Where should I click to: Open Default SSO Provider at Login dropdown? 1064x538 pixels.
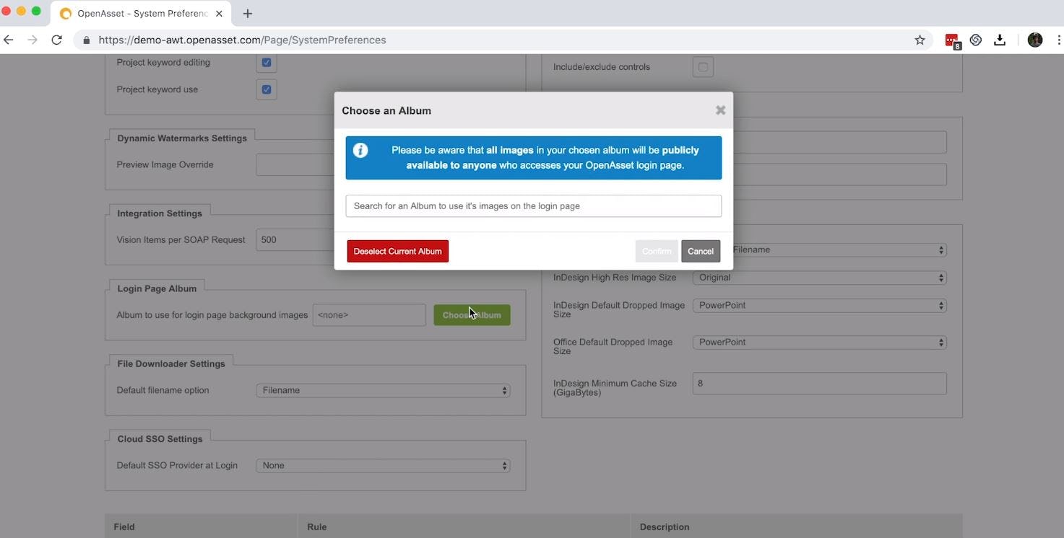pos(383,465)
